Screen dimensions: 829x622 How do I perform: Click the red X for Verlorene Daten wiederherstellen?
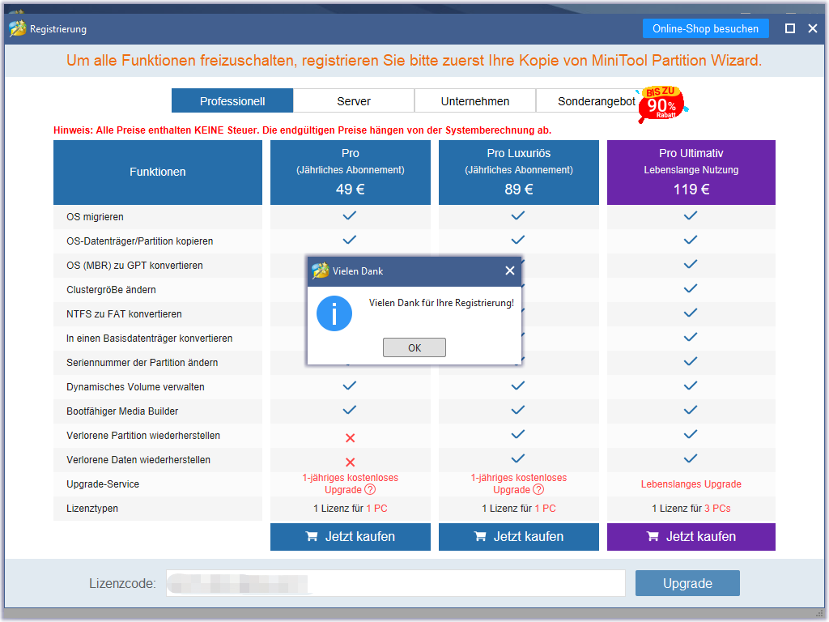coord(350,462)
